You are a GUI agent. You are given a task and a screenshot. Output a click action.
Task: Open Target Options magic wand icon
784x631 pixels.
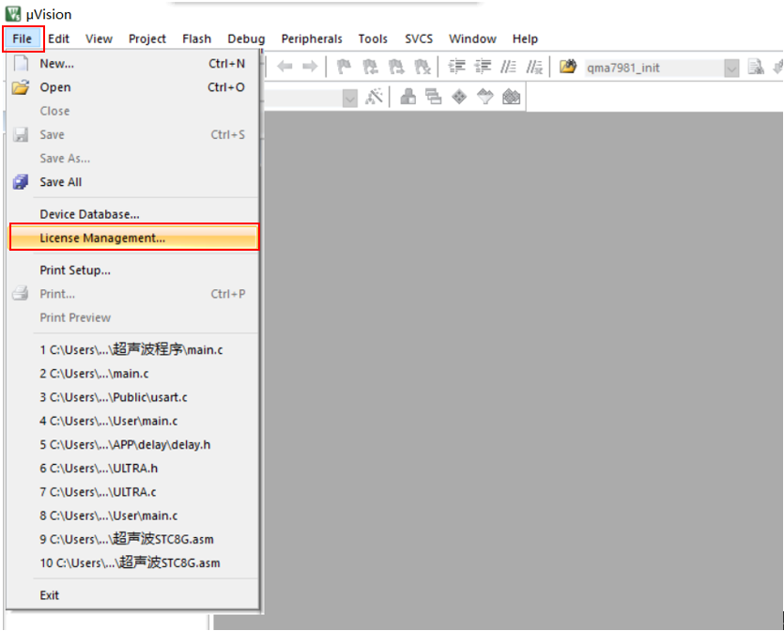click(x=374, y=96)
